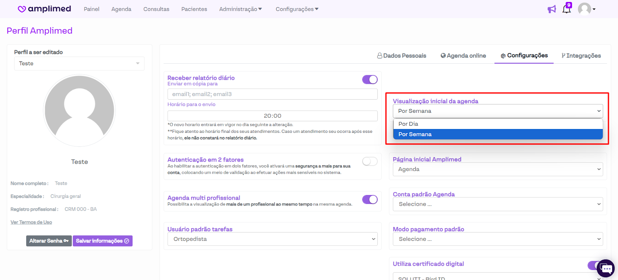The height and width of the screenshot is (280, 618).
Task: Expand the Usuário padrão tarefas dropdown
Action: (x=272, y=239)
